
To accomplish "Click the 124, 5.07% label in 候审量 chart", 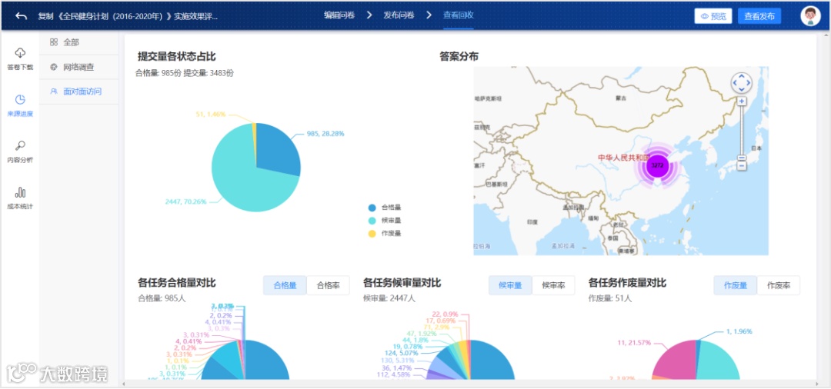I will 402,352.
